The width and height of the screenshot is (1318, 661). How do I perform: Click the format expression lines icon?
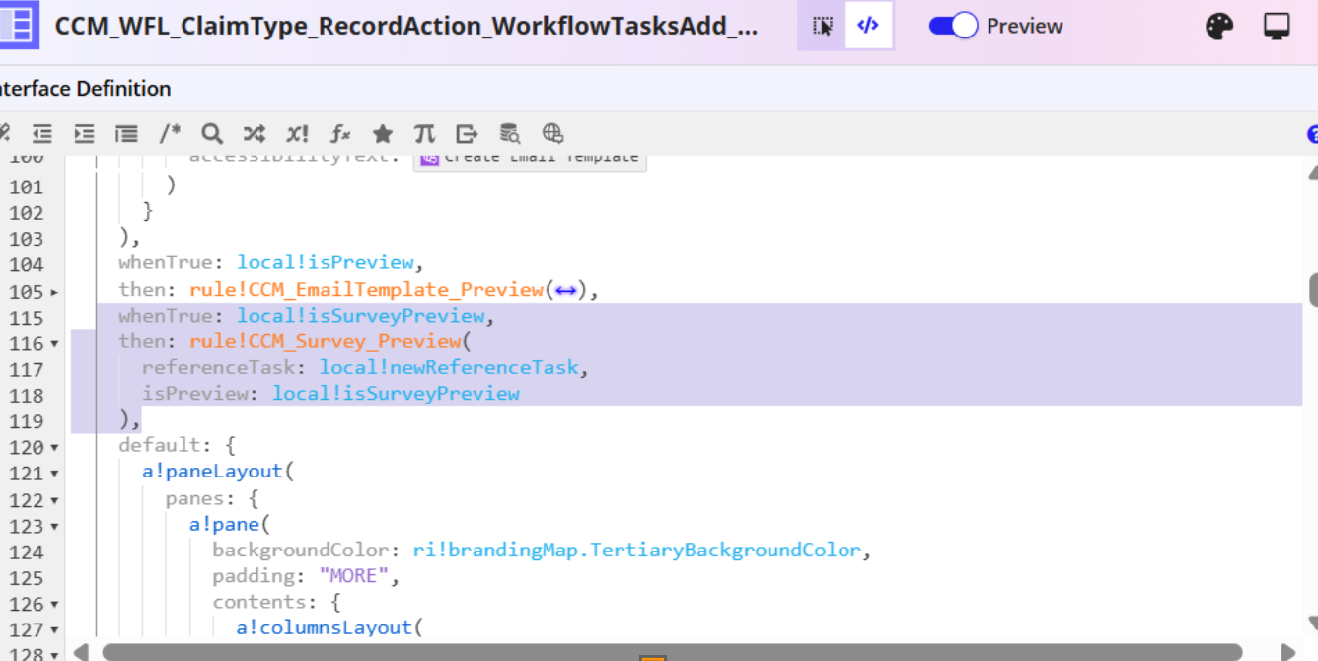tap(126, 133)
